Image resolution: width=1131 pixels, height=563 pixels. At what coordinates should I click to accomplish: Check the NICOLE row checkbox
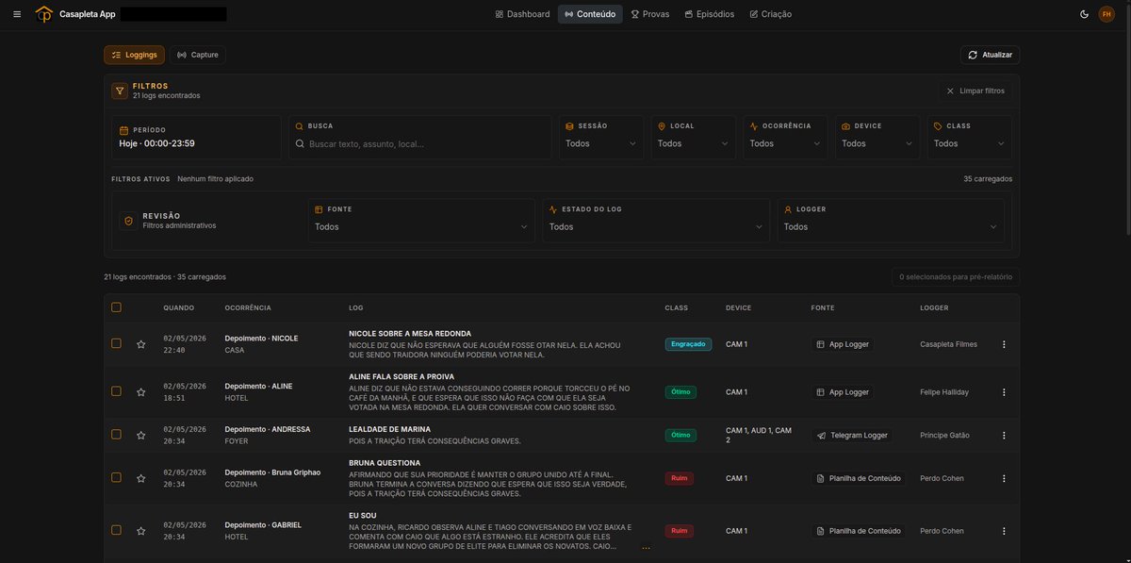[x=116, y=343]
